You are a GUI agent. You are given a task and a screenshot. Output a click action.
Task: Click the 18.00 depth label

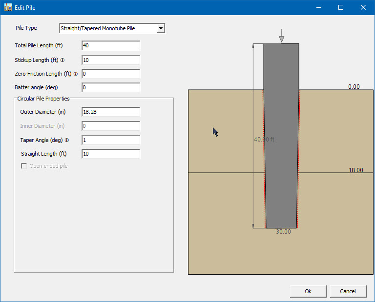(355, 170)
